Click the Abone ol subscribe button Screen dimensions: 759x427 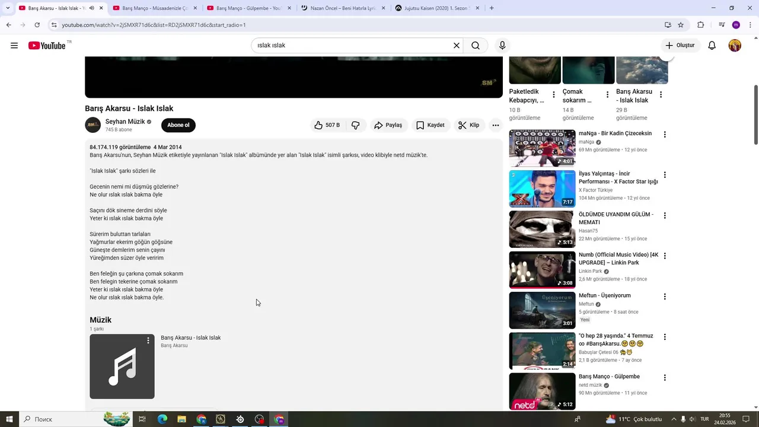[178, 125]
